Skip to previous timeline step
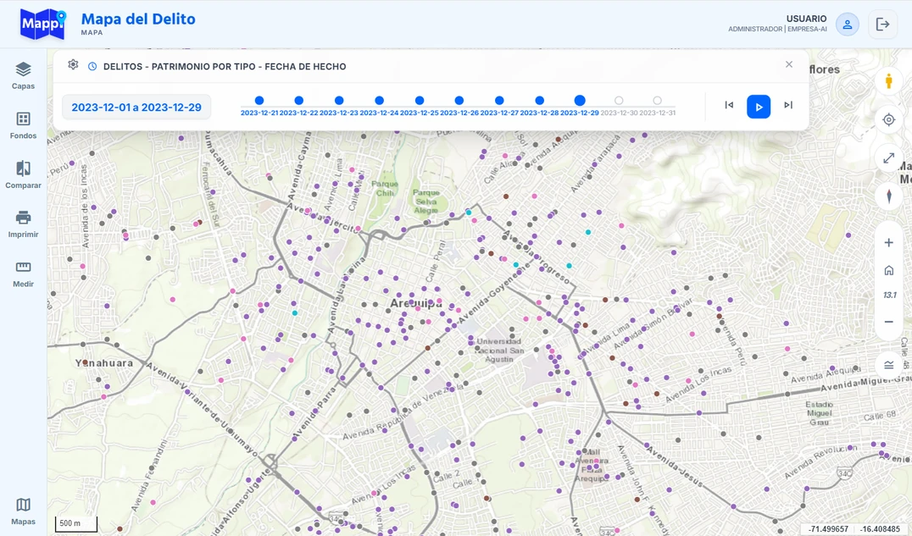 [x=729, y=105]
